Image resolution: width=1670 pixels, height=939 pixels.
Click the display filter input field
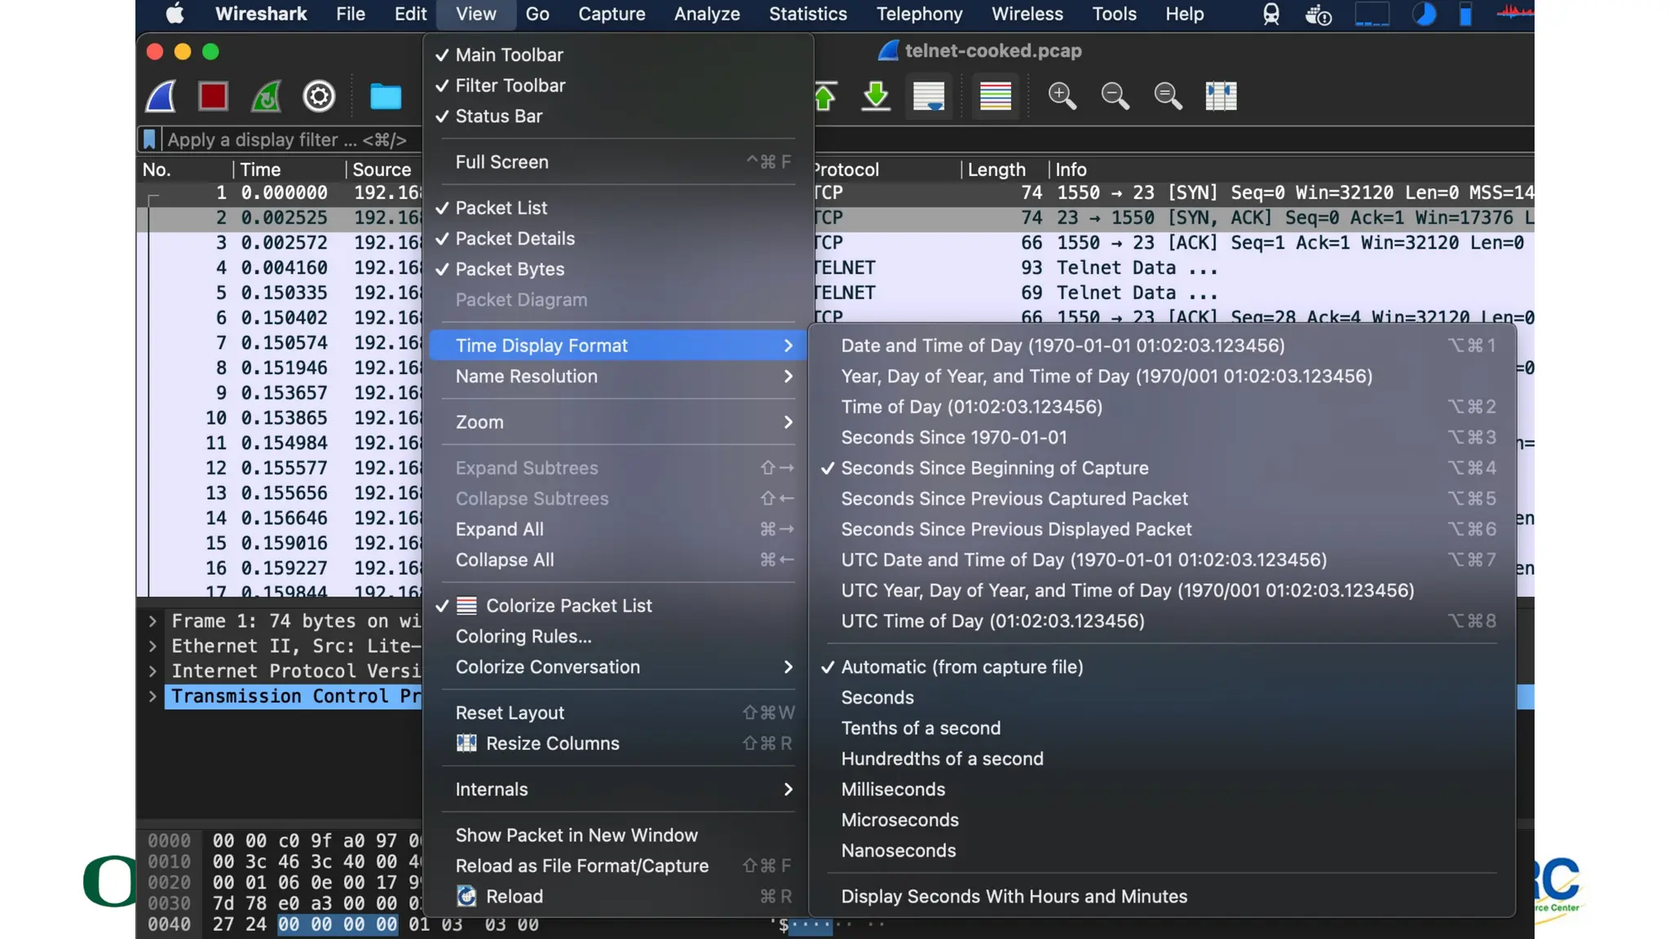tap(287, 140)
